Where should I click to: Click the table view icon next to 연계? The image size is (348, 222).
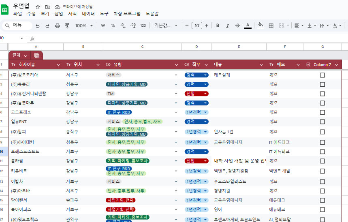point(37,55)
